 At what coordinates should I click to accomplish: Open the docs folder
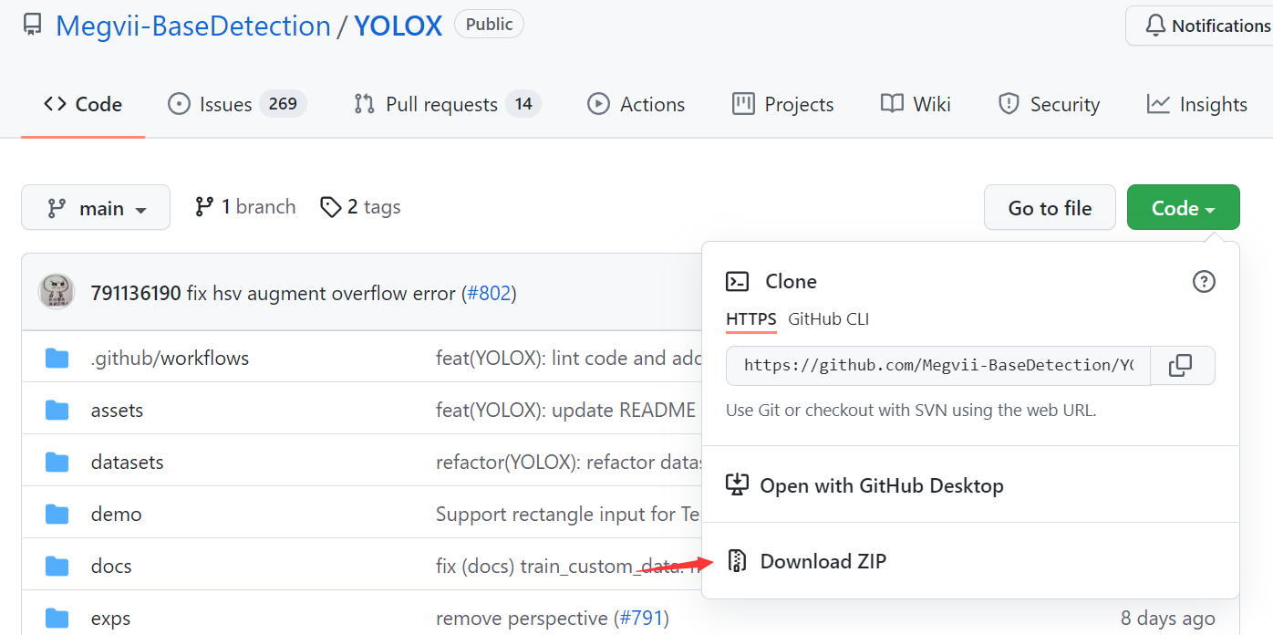[x=111, y=566]
